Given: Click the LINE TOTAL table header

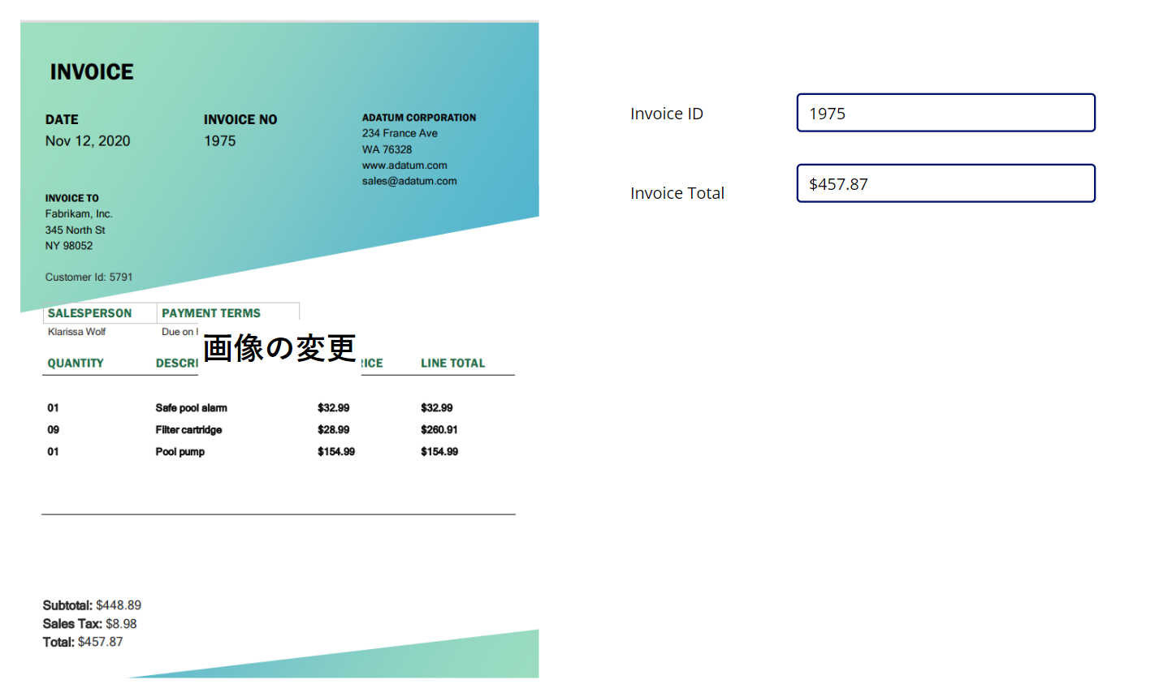Looking at the screenshot, I should pyautogui.click(x=452, y=364).
